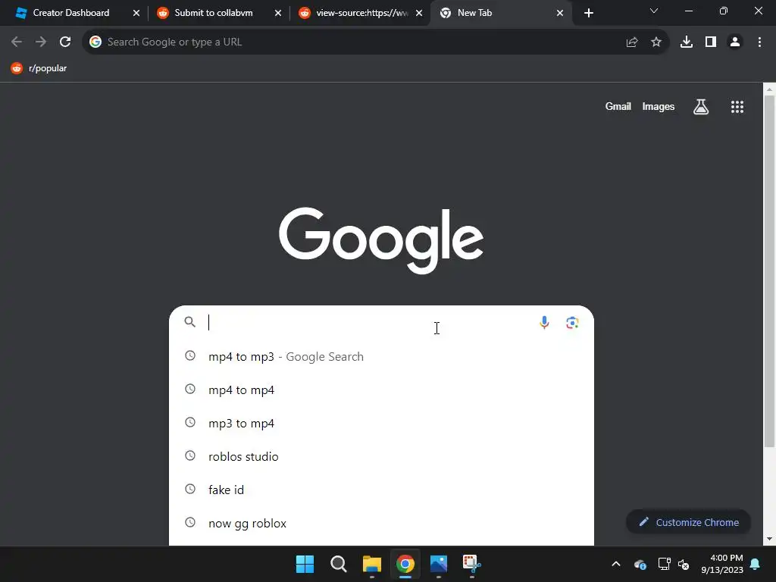Screen dimensions: 776x582
Task: Click muted volume icon in tray
Action: coord(684,564)
